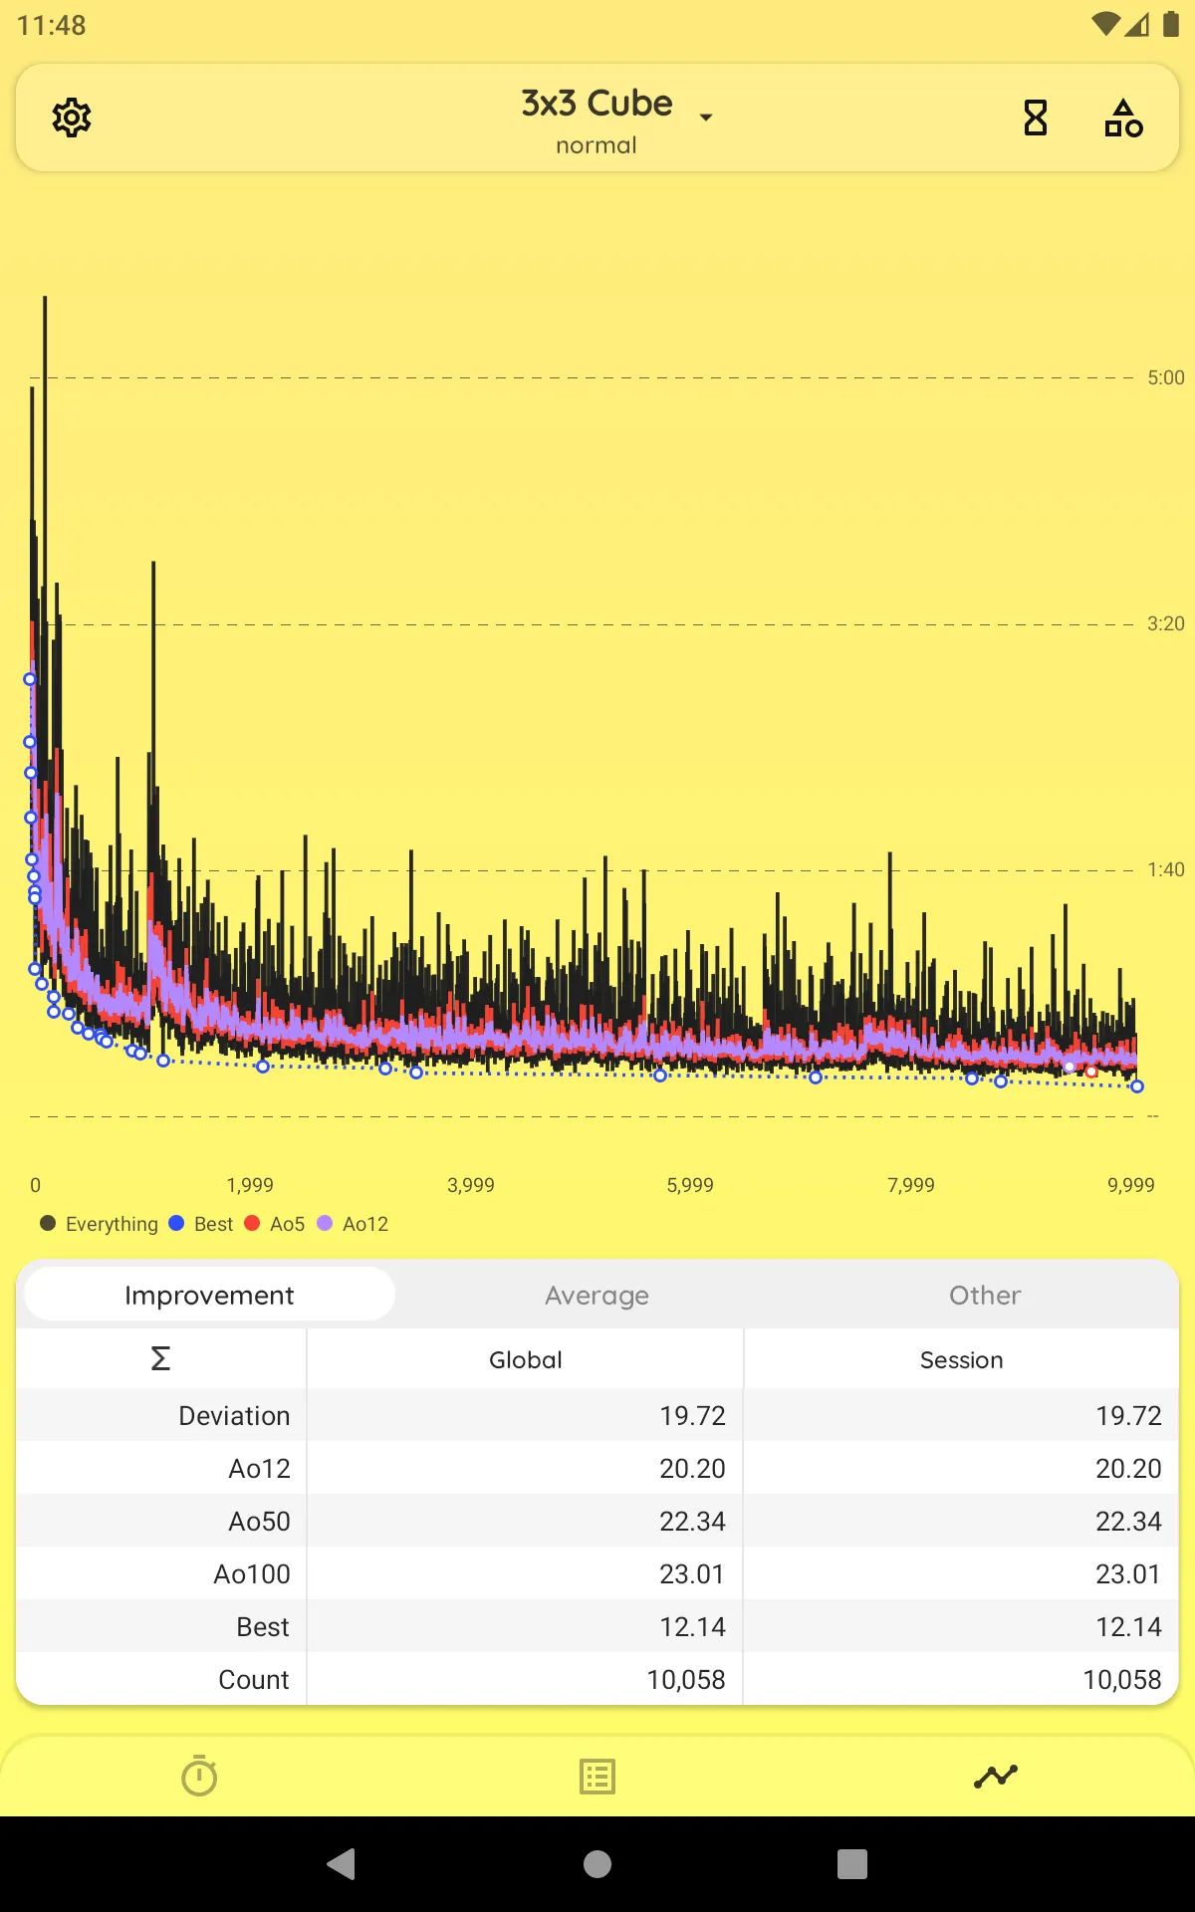Toggle the Best series in legend
The width and height of the screenshot is (1195, 1912).
coord(201,1224)
